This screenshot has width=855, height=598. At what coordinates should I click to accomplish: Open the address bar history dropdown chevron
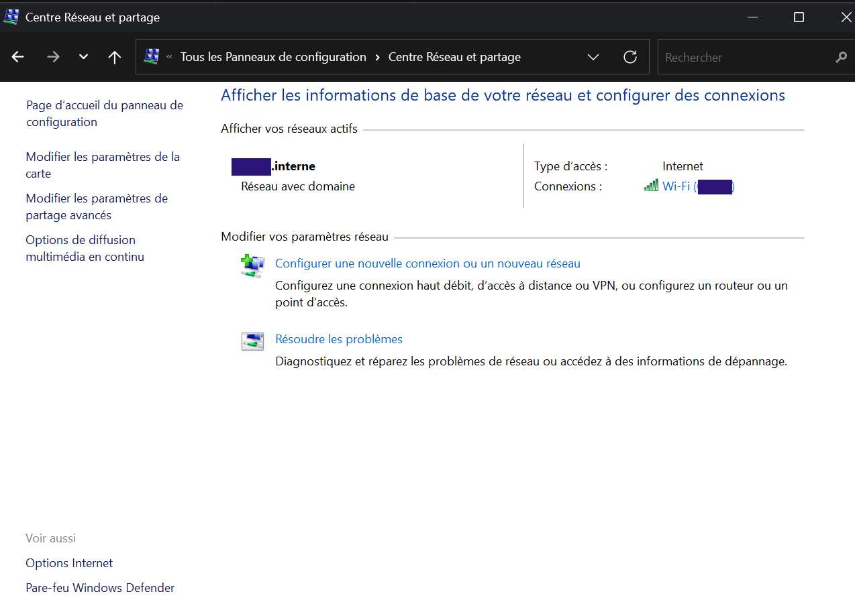pos(593,57)
